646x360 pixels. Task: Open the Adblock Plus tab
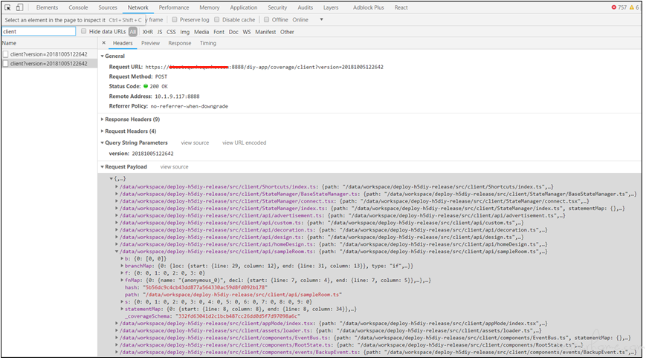pyautogui.click(x=368, y=7)
